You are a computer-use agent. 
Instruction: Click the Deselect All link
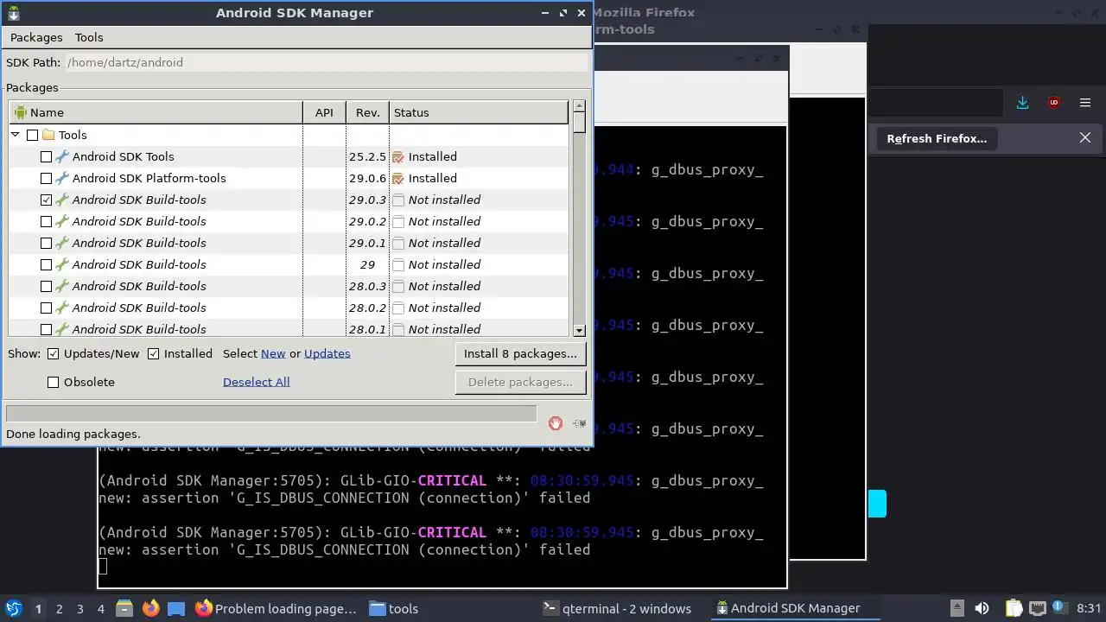tap(256, 382)
